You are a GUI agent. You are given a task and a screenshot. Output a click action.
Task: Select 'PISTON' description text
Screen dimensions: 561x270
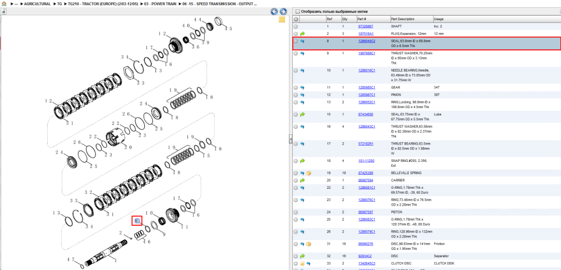coord(397,212)
